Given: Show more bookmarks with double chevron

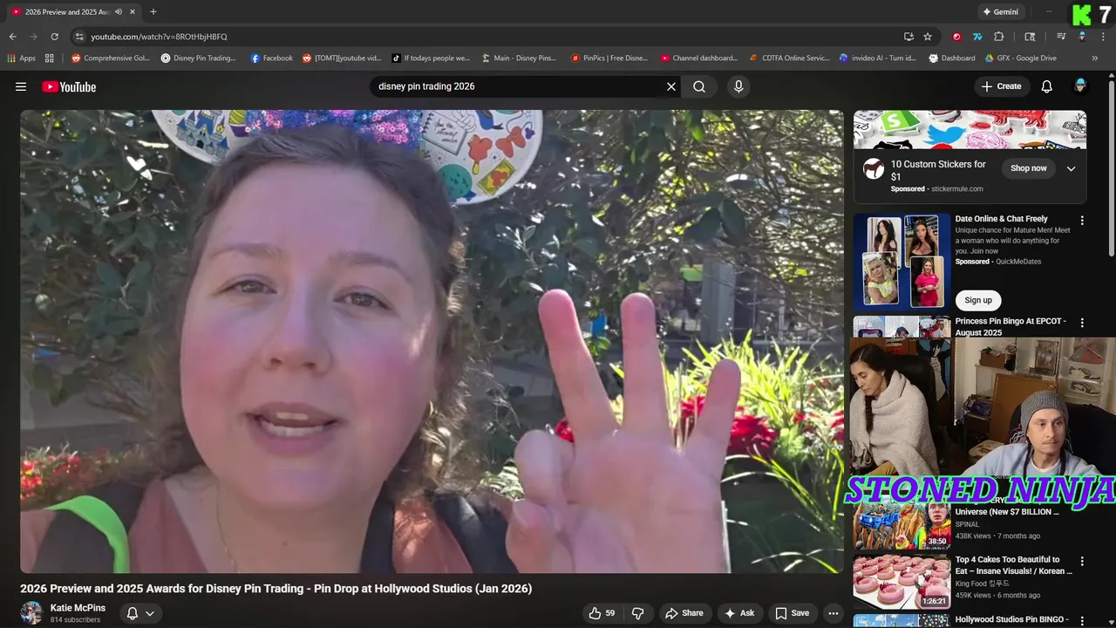Looking at the screenshot, I should coord(1095,58).
